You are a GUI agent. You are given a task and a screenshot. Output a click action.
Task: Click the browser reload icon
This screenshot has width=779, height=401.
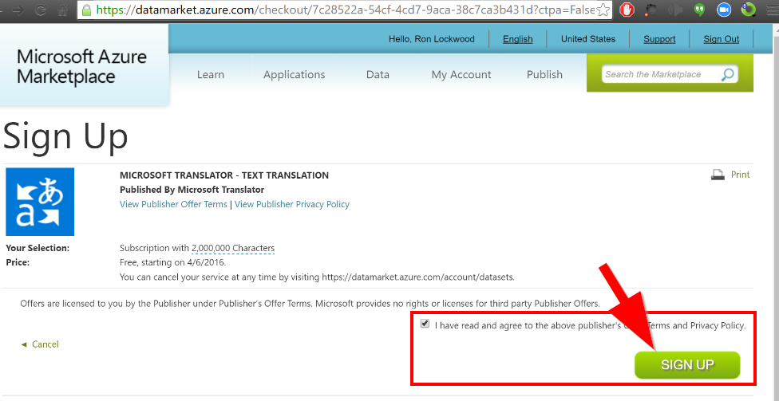coord(40,10)
